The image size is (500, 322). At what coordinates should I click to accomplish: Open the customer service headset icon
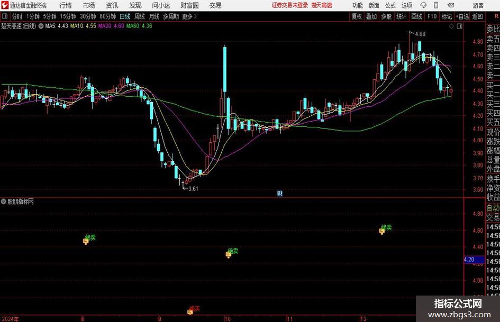tap(423, 5)
